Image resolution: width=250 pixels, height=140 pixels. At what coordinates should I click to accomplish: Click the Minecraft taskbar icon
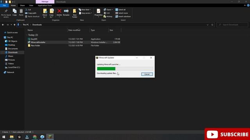click(50, 137)
